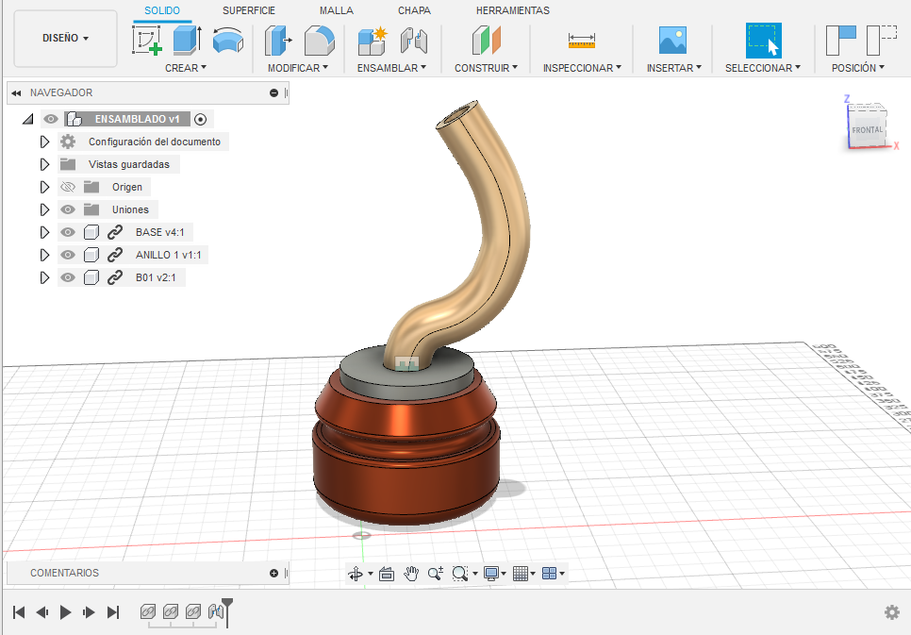
Task: Open the HERRAMIENTAS tab
Action: 512,10
